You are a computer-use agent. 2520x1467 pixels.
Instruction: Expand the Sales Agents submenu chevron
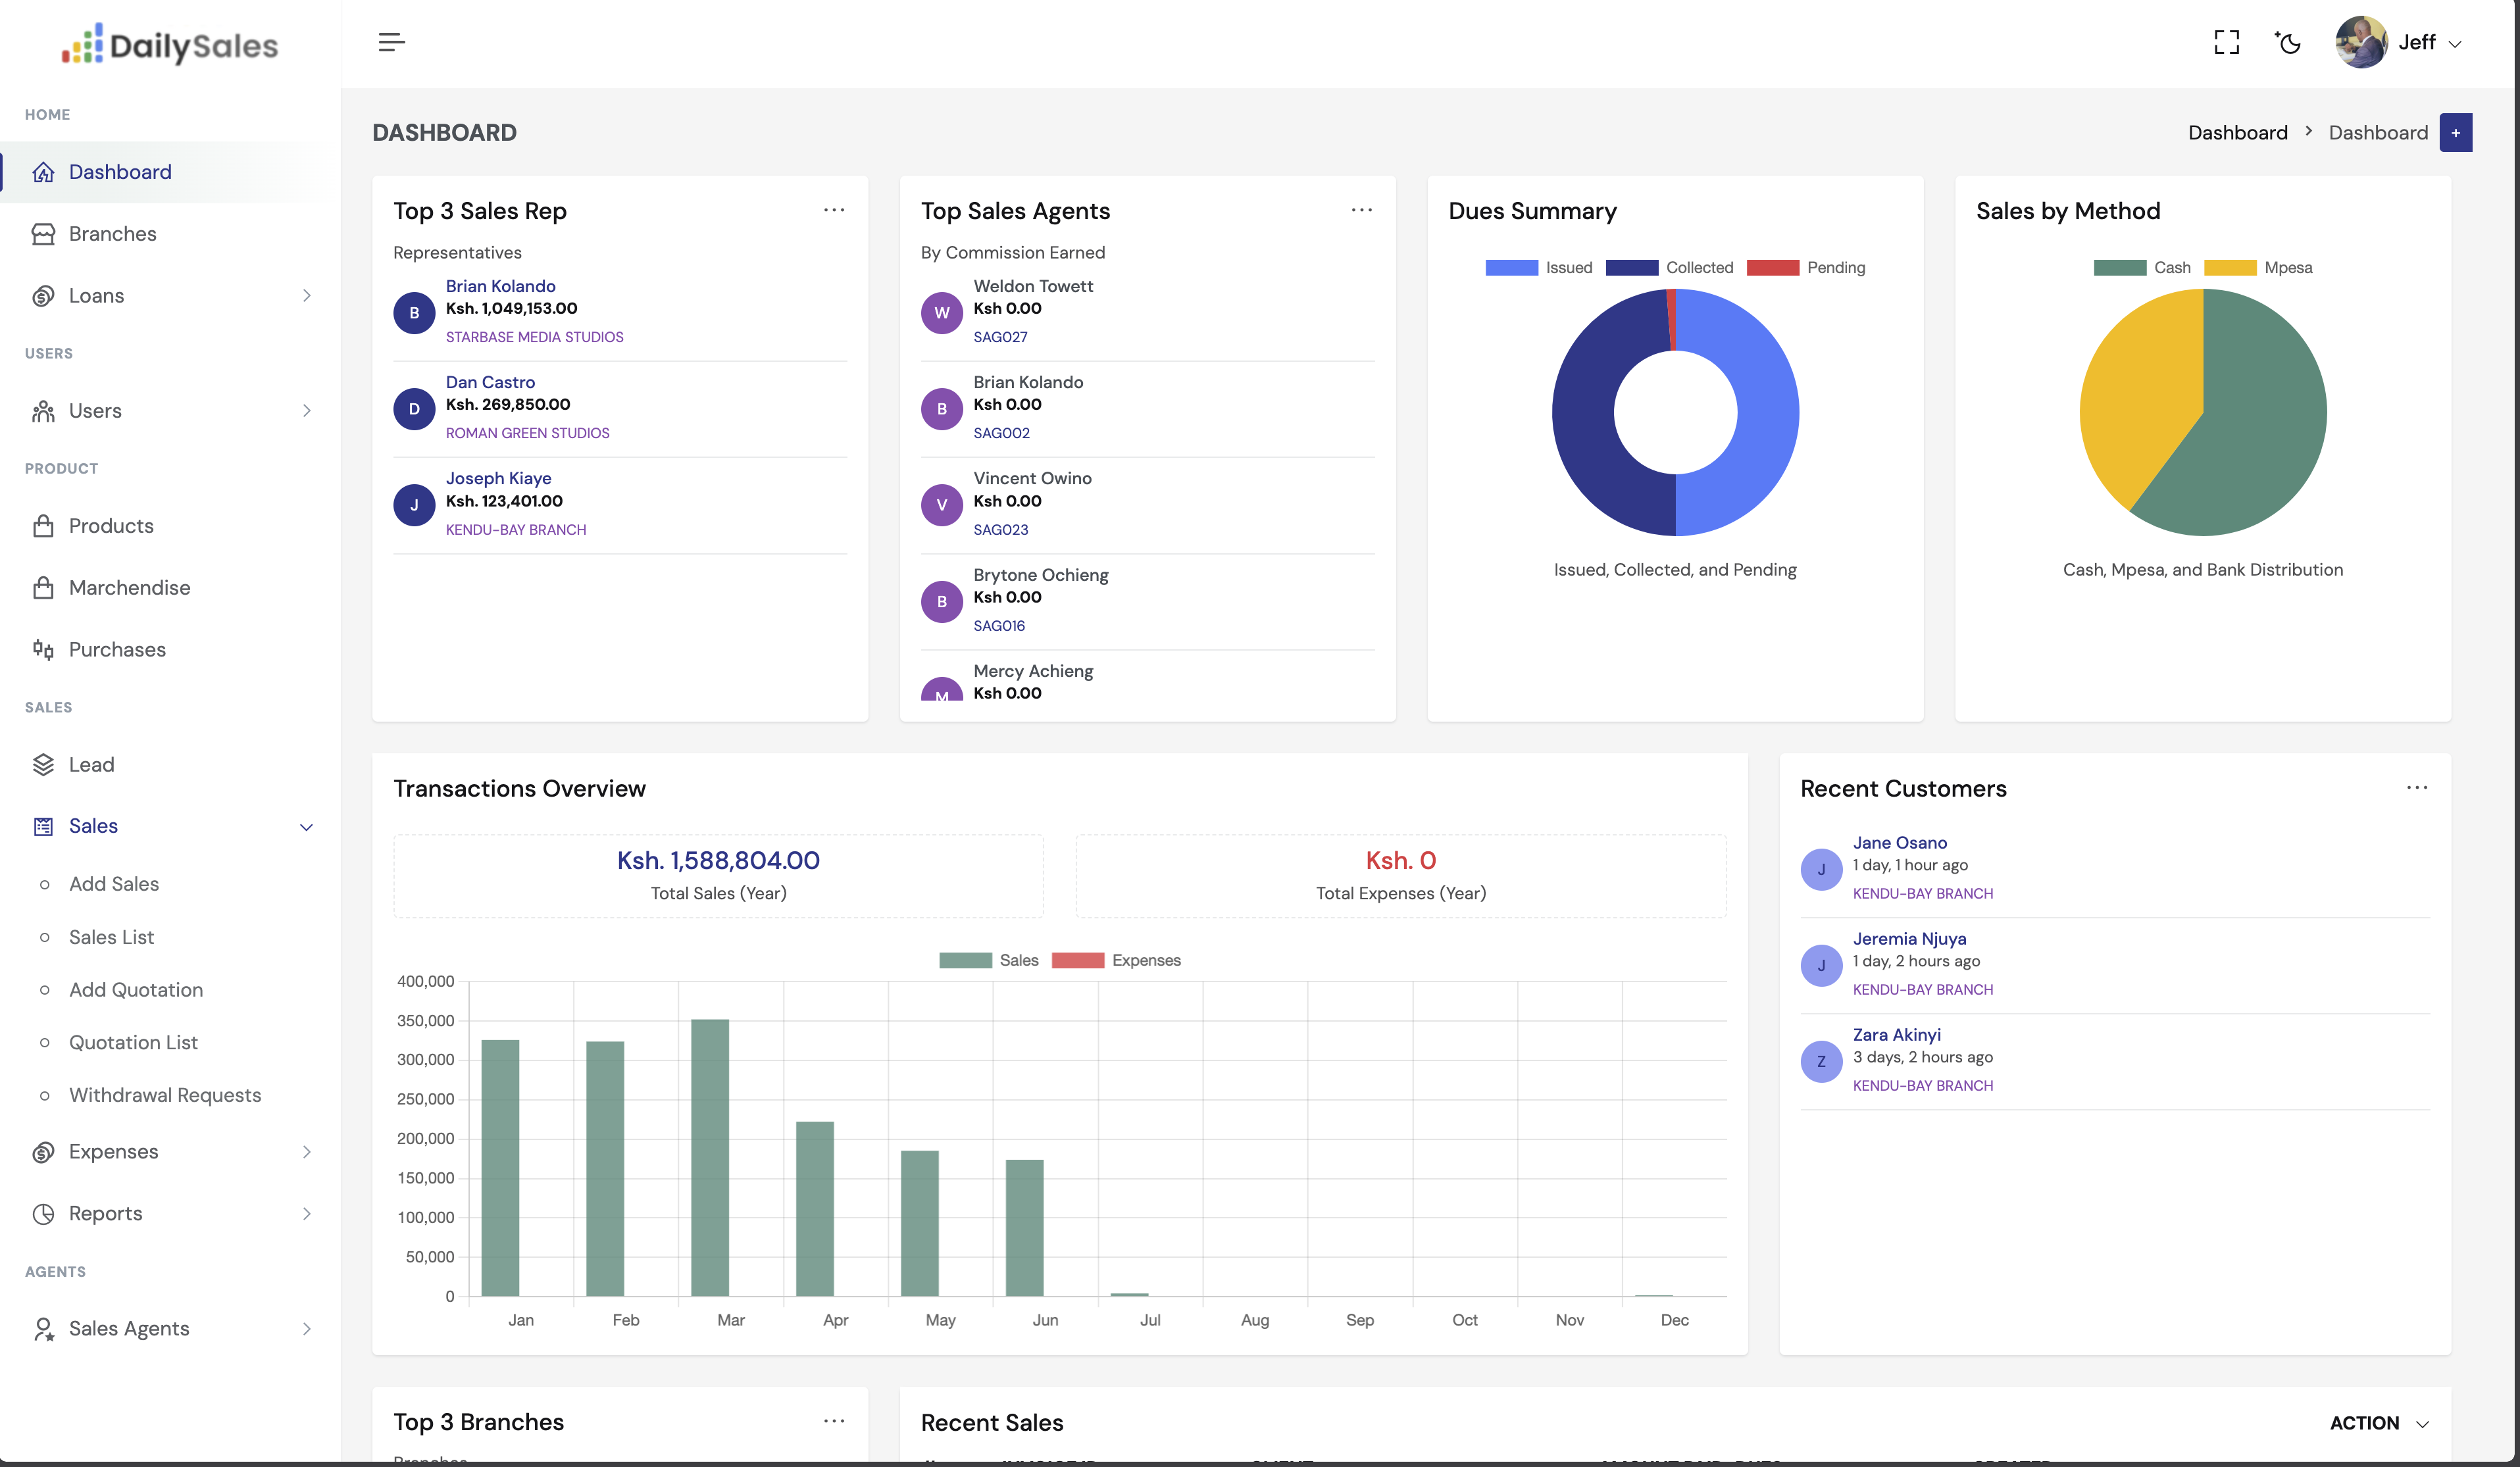point(306,1329)
